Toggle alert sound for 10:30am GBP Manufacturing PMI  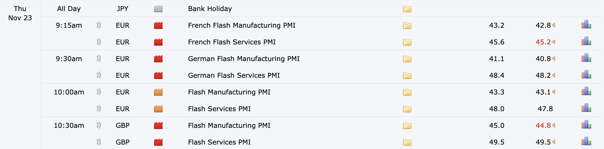coord(99,125)
